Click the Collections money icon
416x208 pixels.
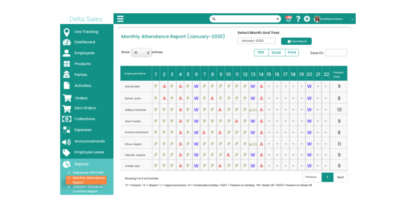tap(67, 119)
